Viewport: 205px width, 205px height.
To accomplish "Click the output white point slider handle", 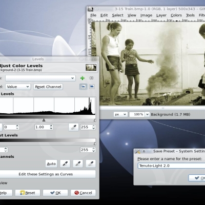I will tap(95, 143).
